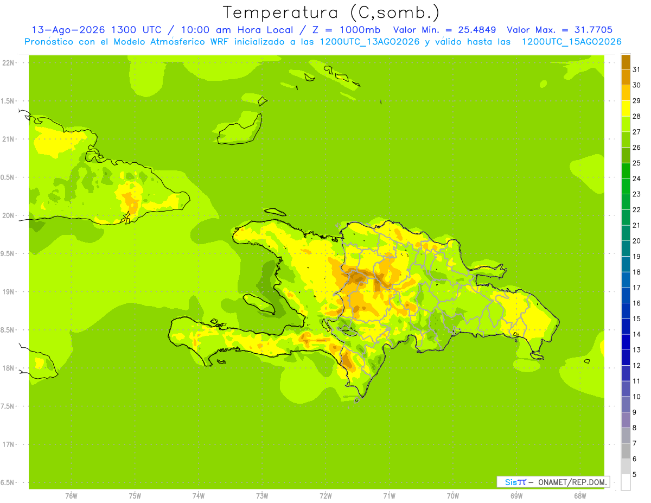This screenshot has height=503, width=651.
Task: Select the blue swatch between 16 and 17
Action: [x=626, y=296]
